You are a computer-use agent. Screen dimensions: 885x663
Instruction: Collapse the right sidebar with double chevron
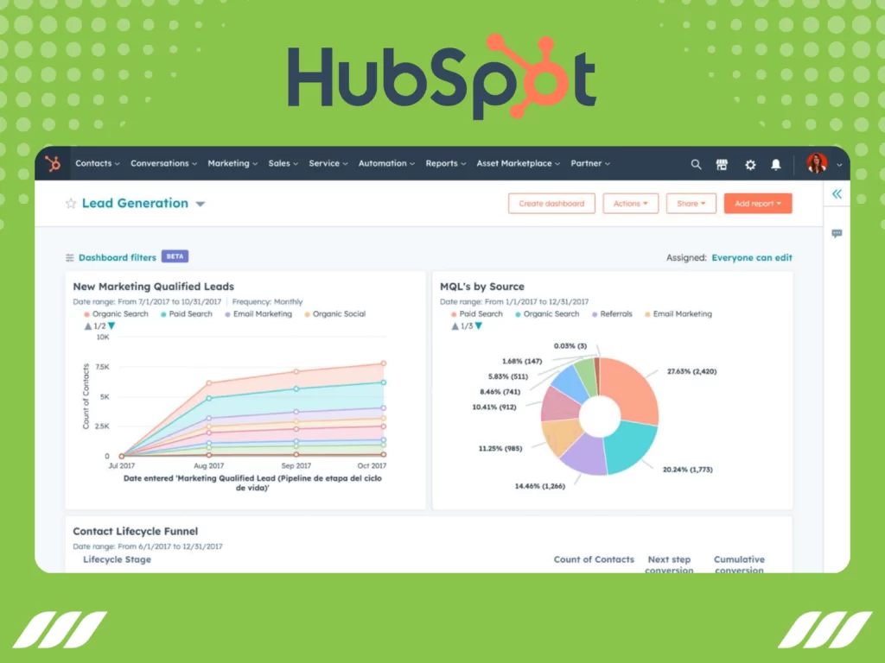(x=836, y=194)
